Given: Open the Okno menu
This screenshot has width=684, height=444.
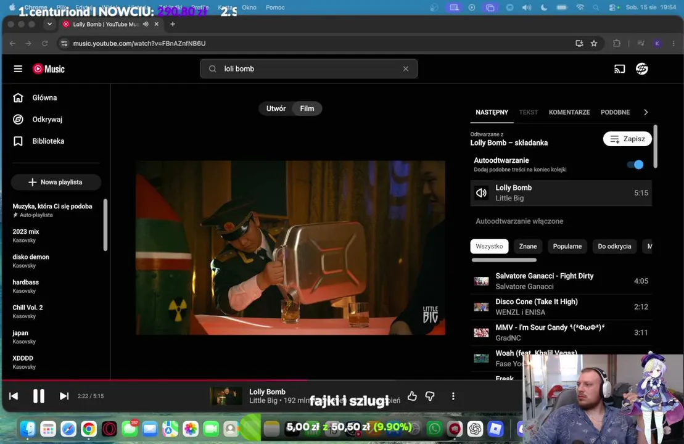Looking at the screenshot, I should click(x=249, y=7).
